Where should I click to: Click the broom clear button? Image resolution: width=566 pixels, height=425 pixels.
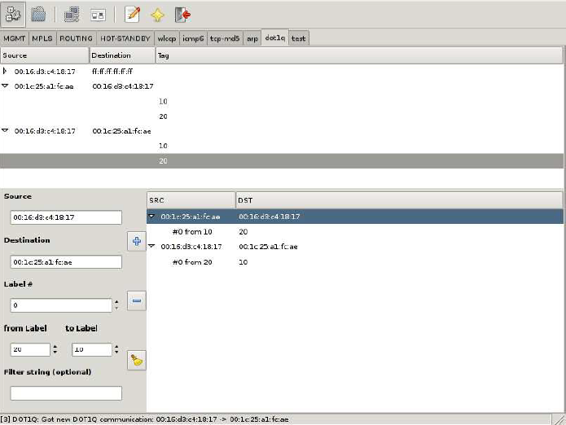coord(137,360)
